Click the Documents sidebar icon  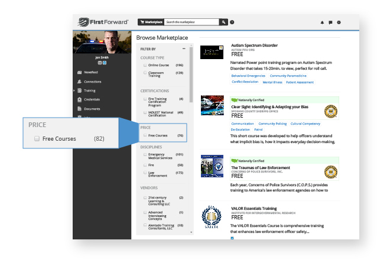point(79,109)
